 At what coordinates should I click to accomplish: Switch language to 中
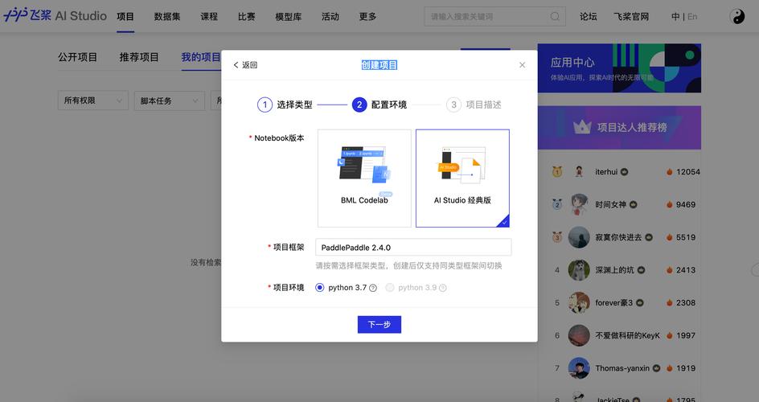675,16
